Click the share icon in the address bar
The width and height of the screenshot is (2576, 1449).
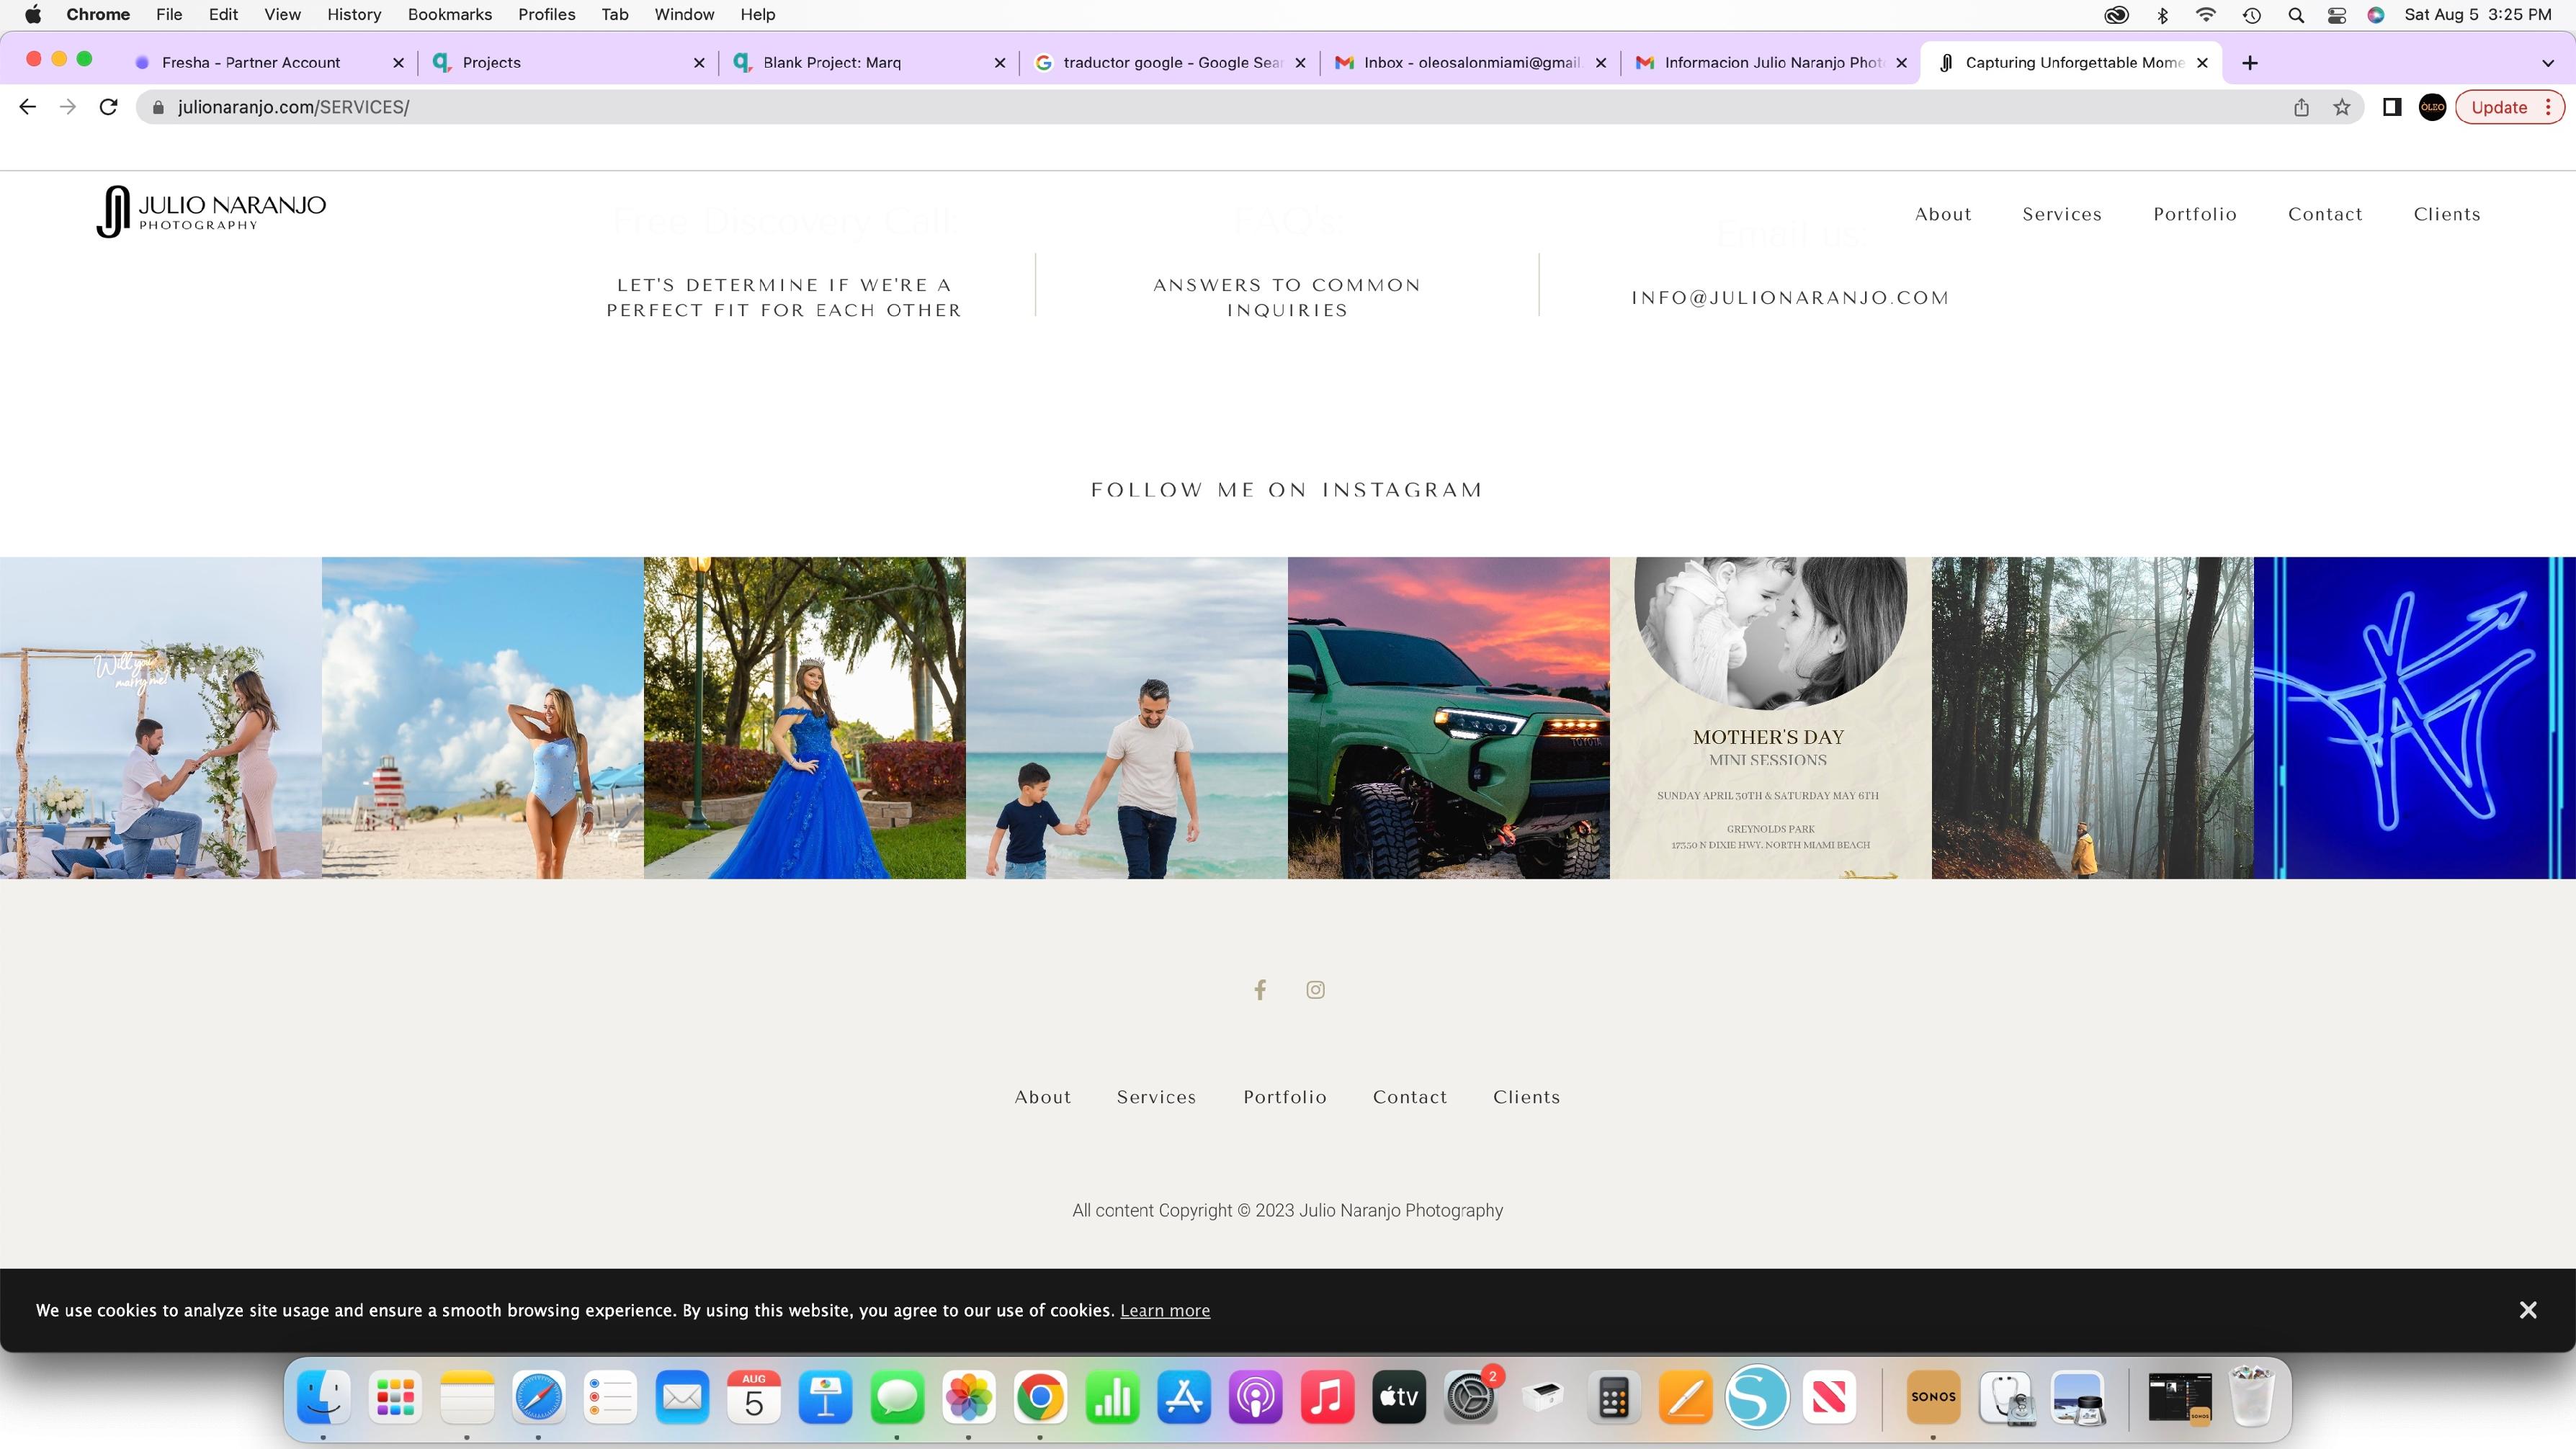point(2301,107)
